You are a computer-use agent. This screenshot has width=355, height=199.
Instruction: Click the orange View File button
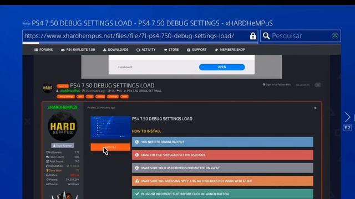(110, 147)
